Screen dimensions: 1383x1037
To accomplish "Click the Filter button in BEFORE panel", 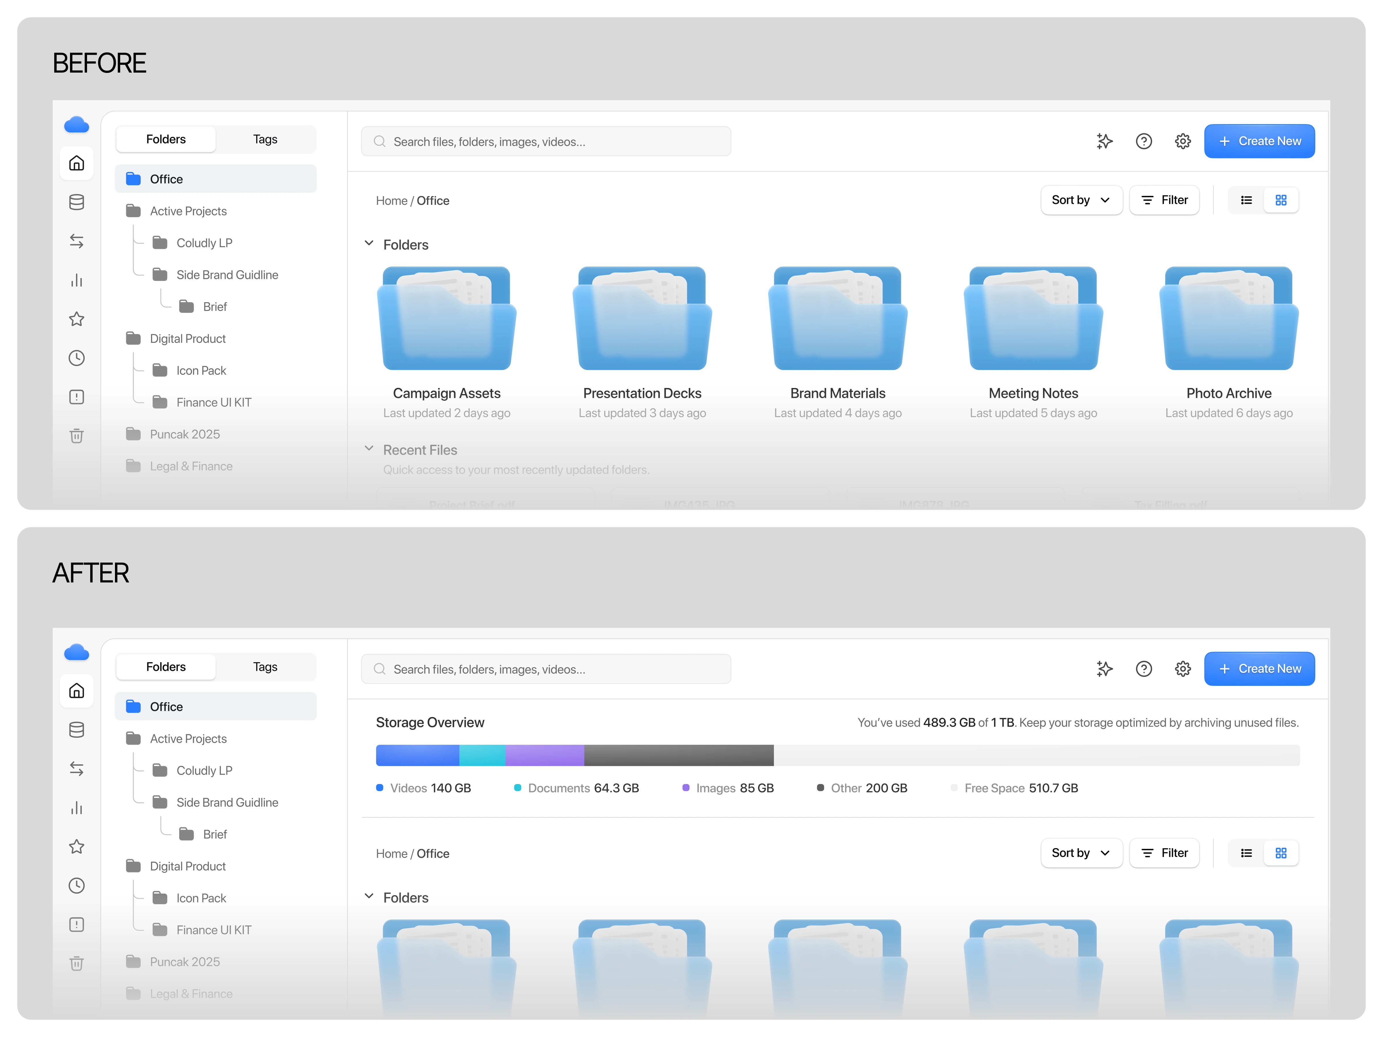I will [x=1164, y=200].
